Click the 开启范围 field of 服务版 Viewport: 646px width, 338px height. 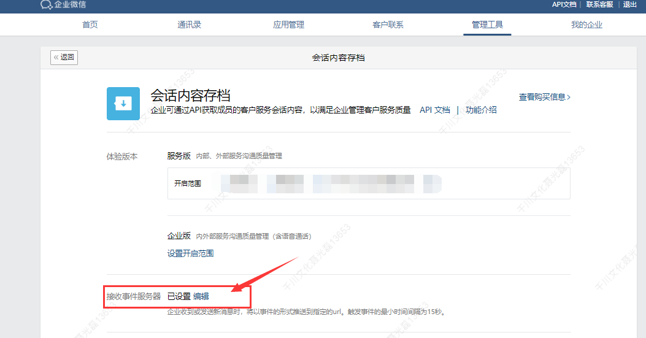(x=369, y=183)
